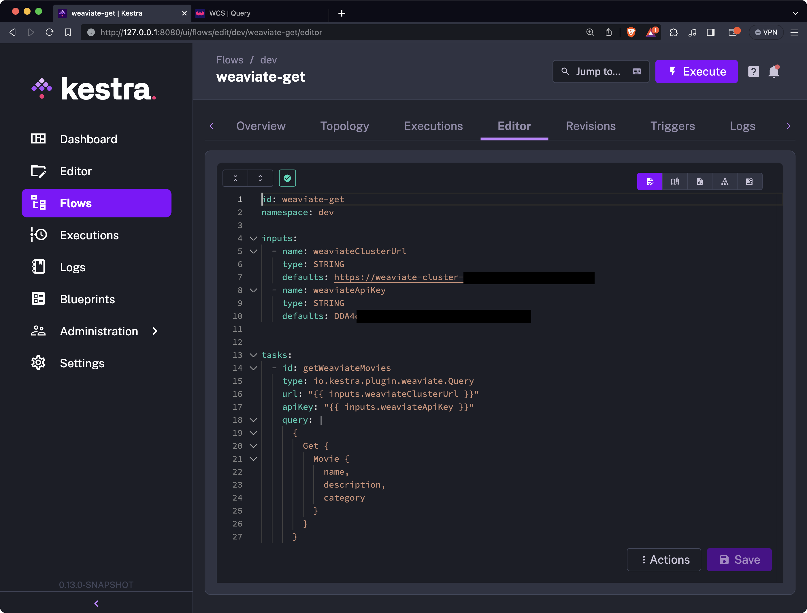Switch to source-only editor view
This screenshot has width=807, height=613.
tap(650, 181)
